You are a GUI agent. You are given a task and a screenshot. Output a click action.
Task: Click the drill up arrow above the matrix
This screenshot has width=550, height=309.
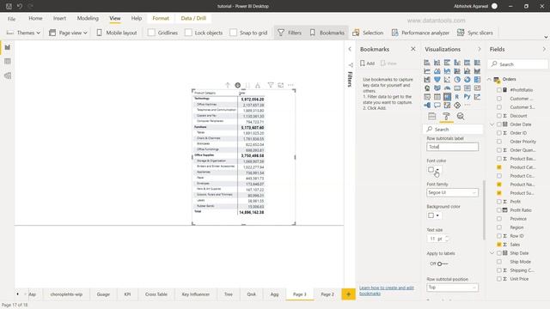[227, 85]
